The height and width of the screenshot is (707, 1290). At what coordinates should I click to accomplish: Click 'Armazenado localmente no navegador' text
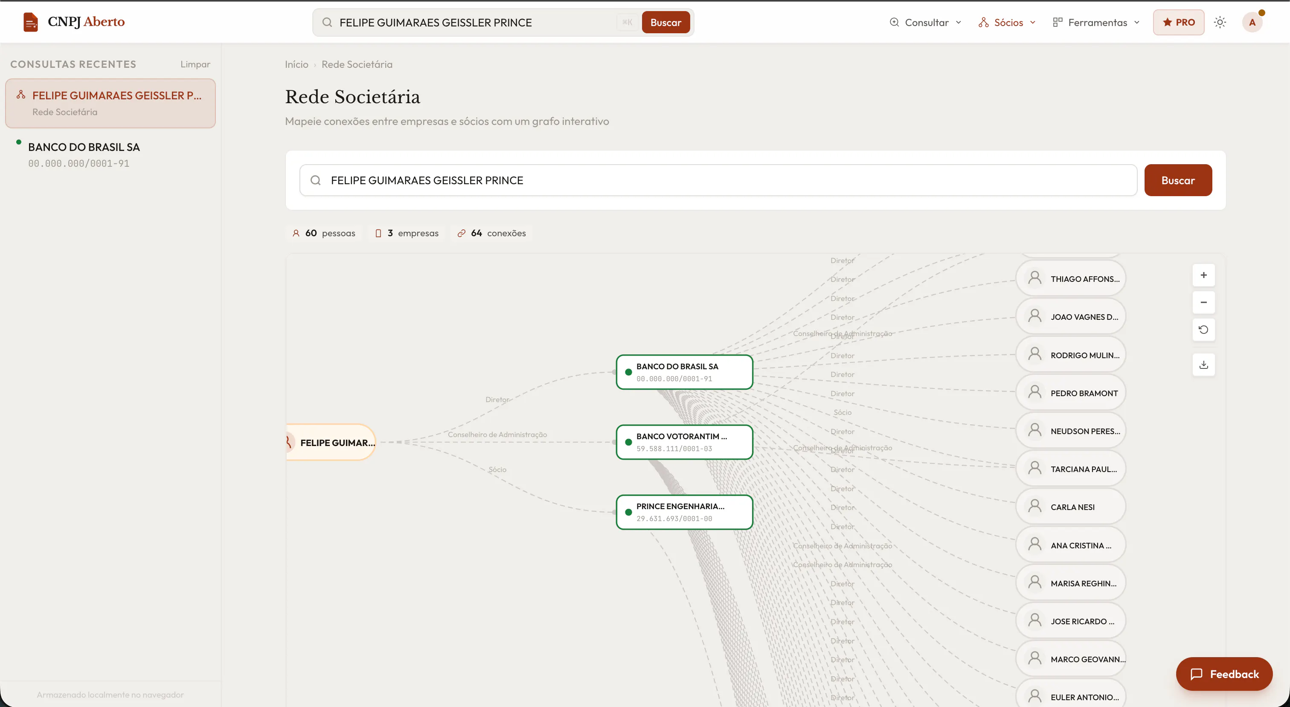pos(110,695)
